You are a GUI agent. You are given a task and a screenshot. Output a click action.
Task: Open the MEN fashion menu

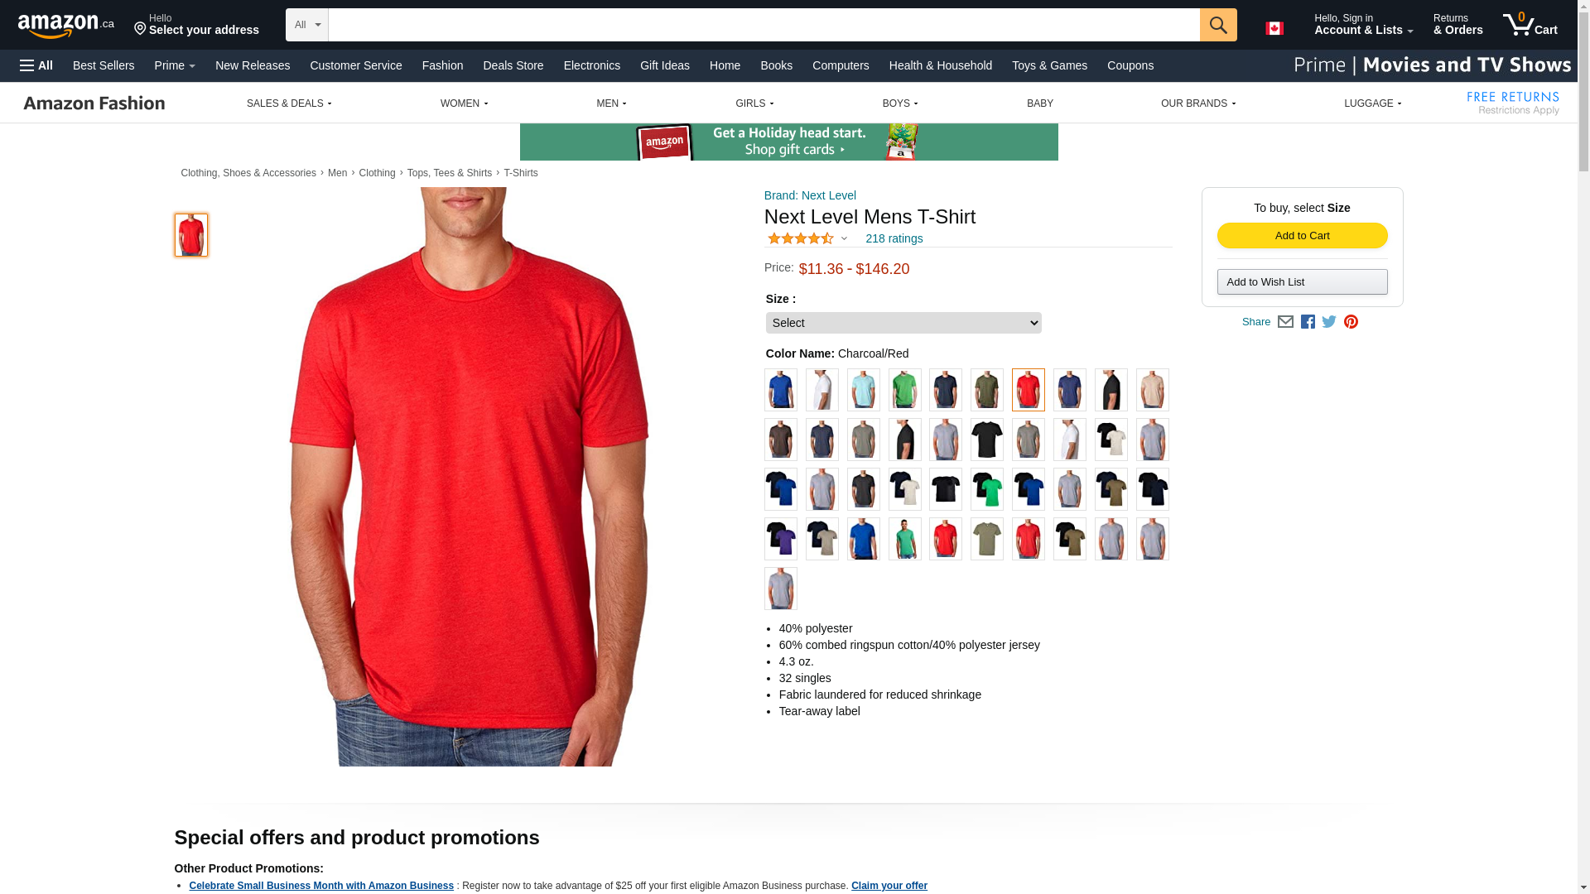coord(611,103)
